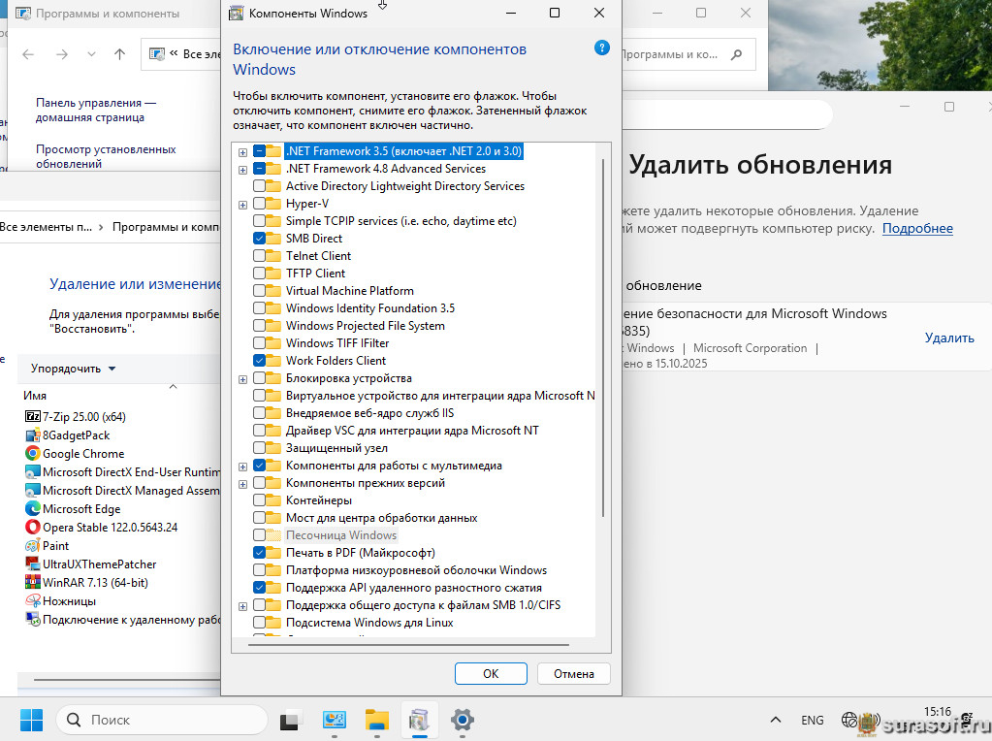Screen dimensions: 992x741
Task: Select the 7-Zip 25.00 program icon
Action: (33, 416)
